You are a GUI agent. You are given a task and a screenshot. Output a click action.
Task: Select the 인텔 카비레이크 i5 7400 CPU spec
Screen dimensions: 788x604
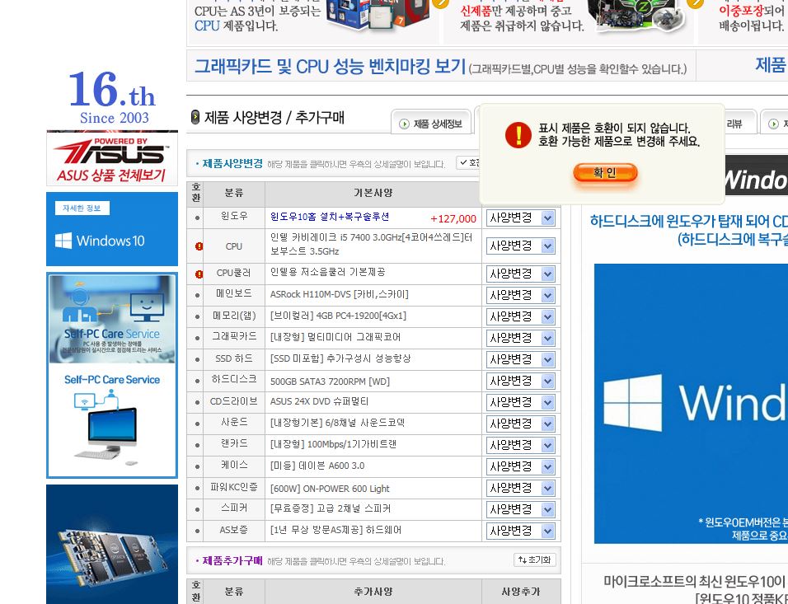372,244
